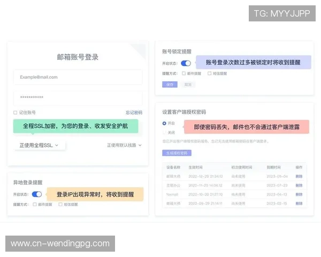Open the 忘记密码 link
The width and height of the screenshot is (321, 257).
click(x=134, y=112)
